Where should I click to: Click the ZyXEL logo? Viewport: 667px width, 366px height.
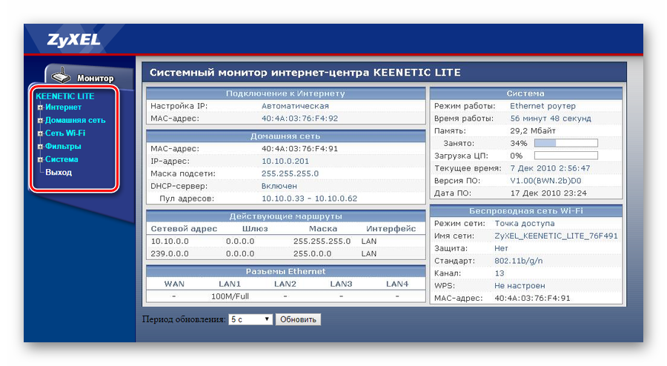point(73,39)
